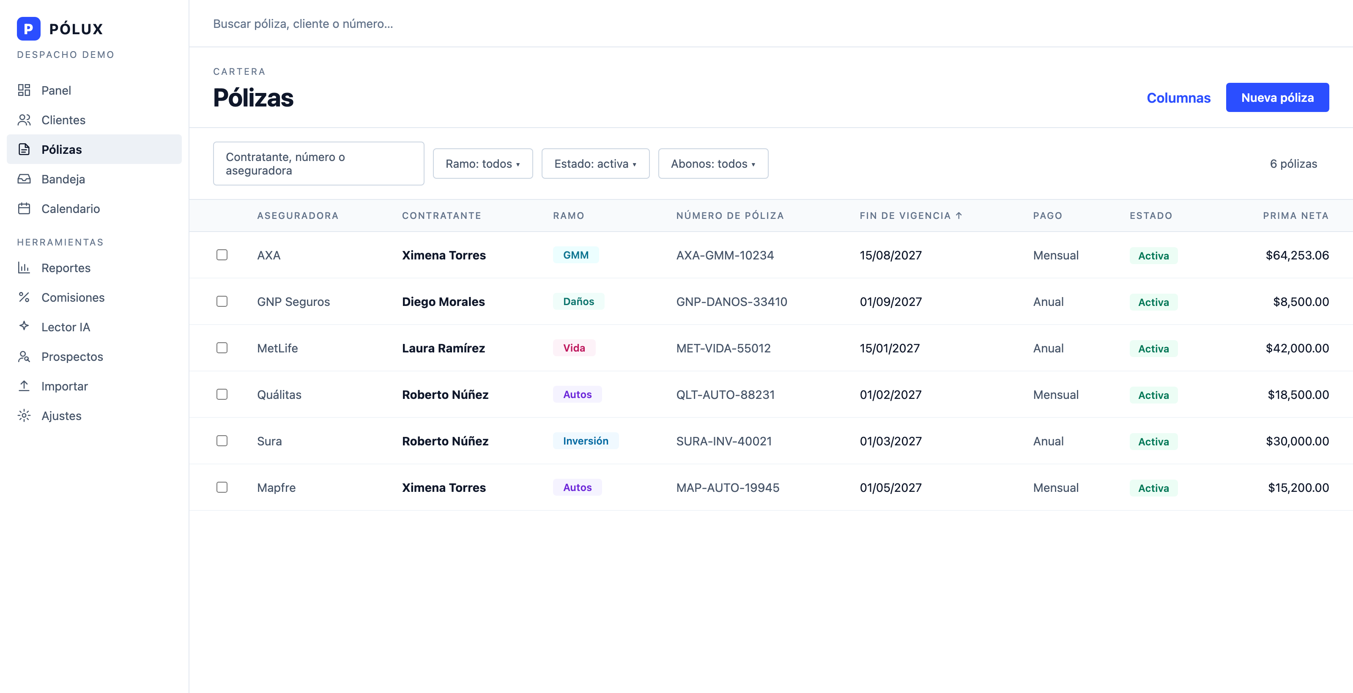Image resolution: width=1353 pixels, height=693 pixels.
Task: Click the $64,253.06 prima amount
Action: pyautogui.click(x=1297, y=255)
